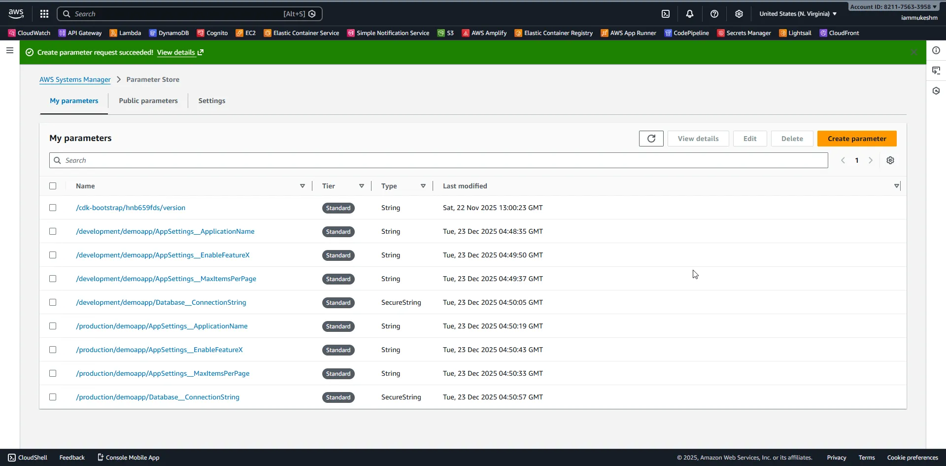Open View details link in success banner
Image resolution: width=946 pixels, height=466 pixels.
click(x=176, y=52)
